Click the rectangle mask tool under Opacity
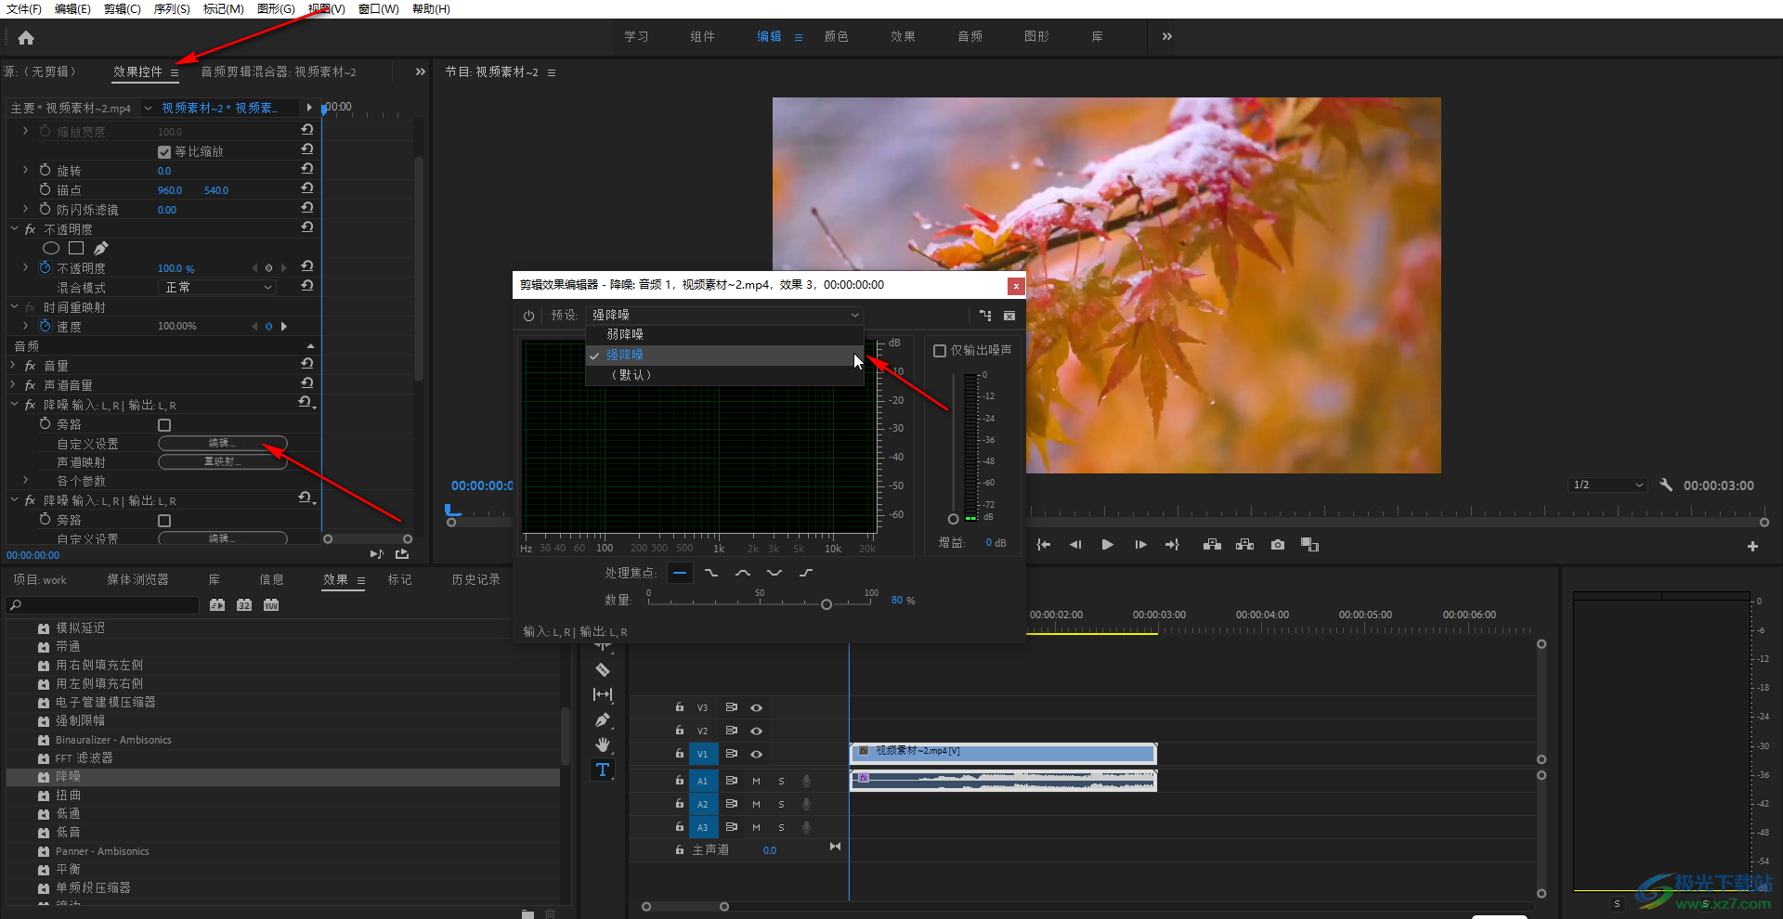Viewport: 1783px width, 919px height. click(x=76, y=248)
